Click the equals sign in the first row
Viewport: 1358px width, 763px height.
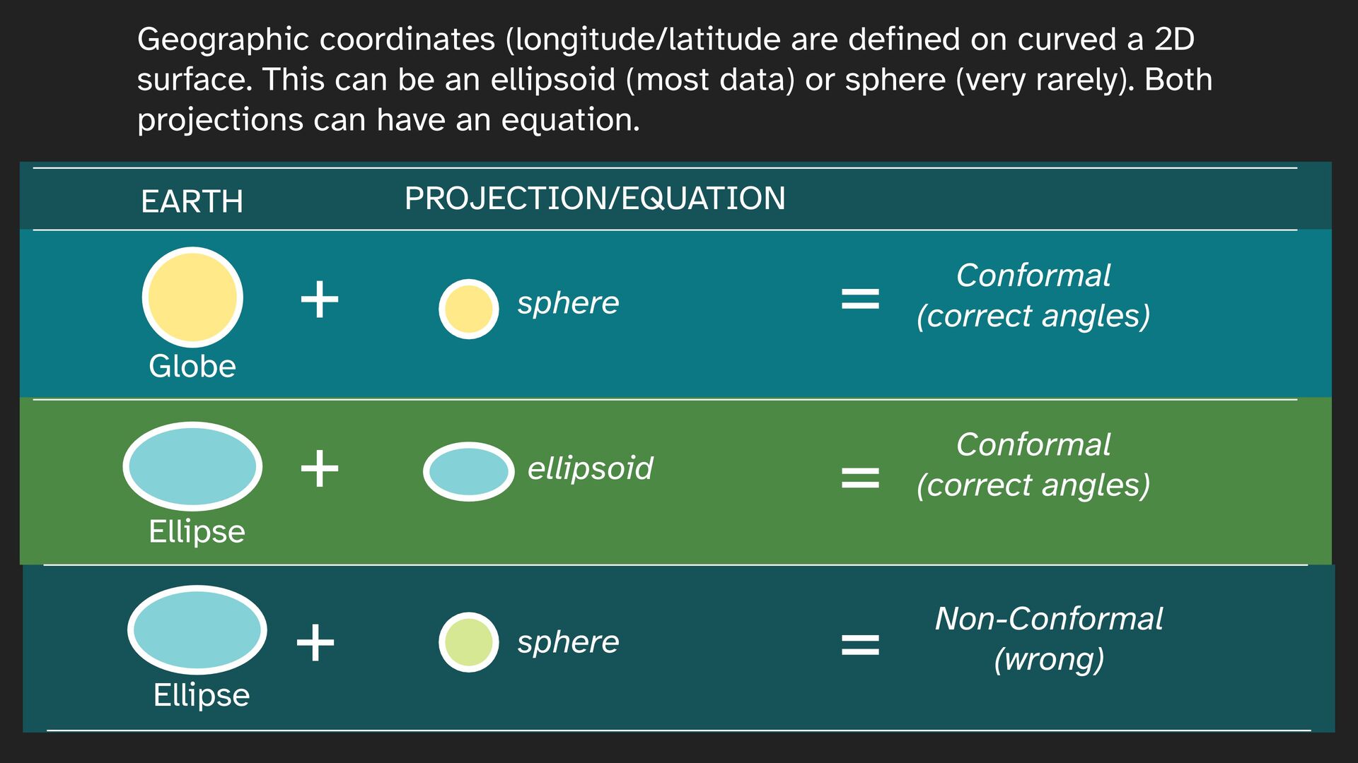click(860, 299)
